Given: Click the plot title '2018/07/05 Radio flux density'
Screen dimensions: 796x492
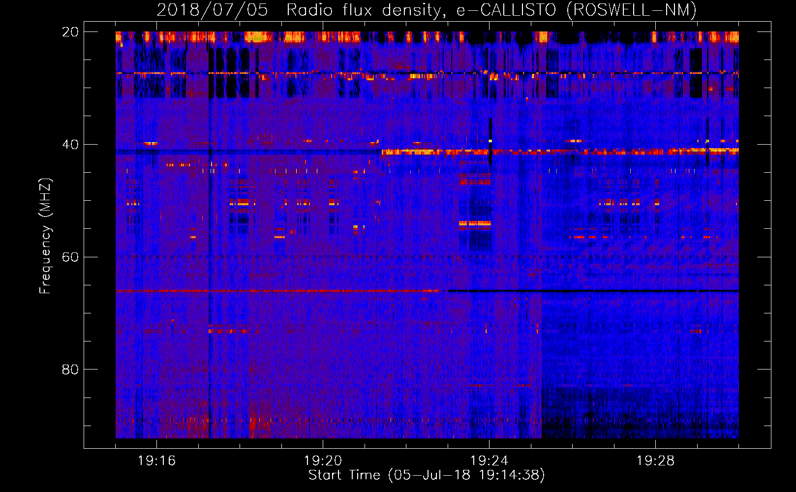Looking at the screenshot, I should tap(301, 10).
